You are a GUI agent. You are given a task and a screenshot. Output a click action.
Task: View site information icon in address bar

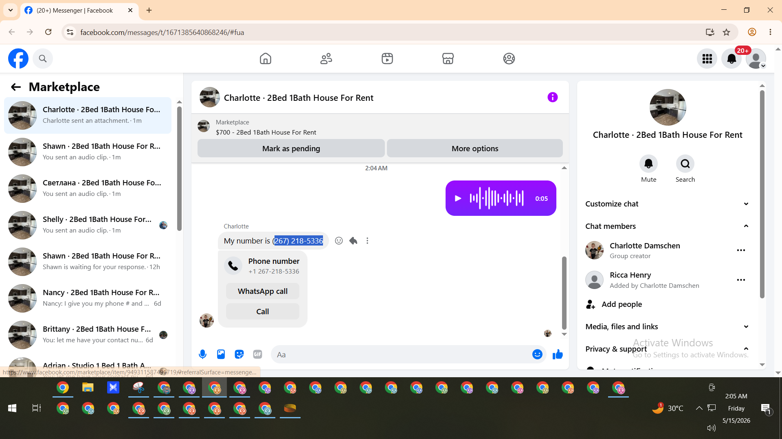(70, 32)
